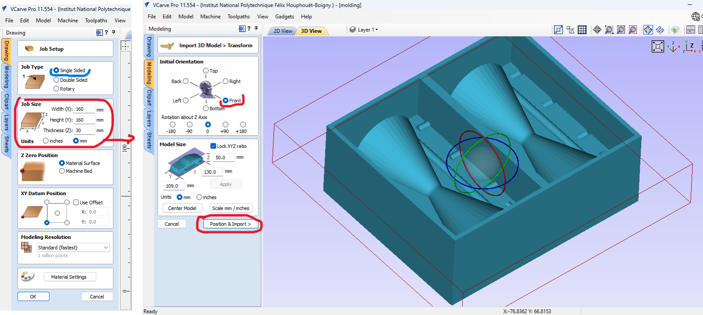Click the zoom to selected objects icon
The image size is (703, 315).
(x=633, y=30)
